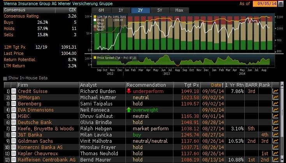Image resolution: width=286 pixels, height=163 pixels.
Task: Open Keefe, Bruyette & Woods document icon
Action: 14,128
